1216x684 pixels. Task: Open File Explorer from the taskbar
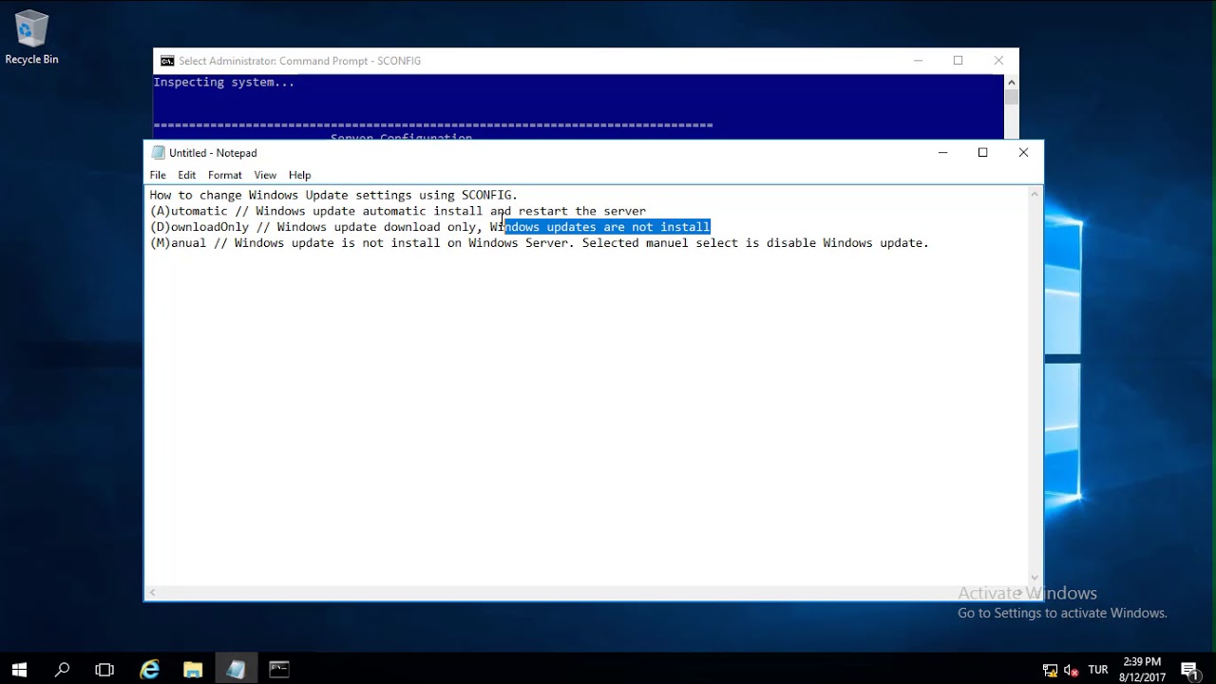tap(193, 669)
